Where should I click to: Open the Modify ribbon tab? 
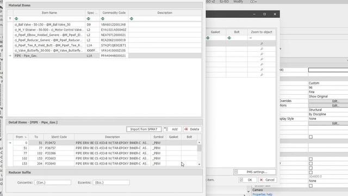pos(238,2)
